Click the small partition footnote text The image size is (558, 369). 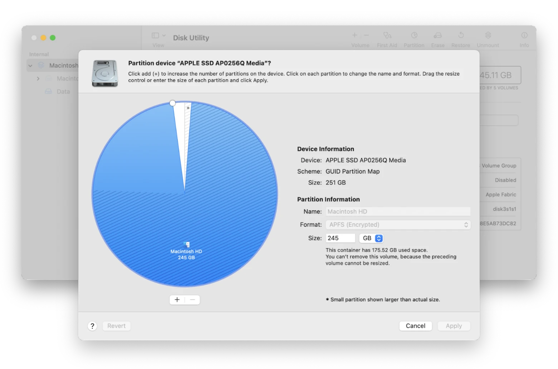(383, 300)
